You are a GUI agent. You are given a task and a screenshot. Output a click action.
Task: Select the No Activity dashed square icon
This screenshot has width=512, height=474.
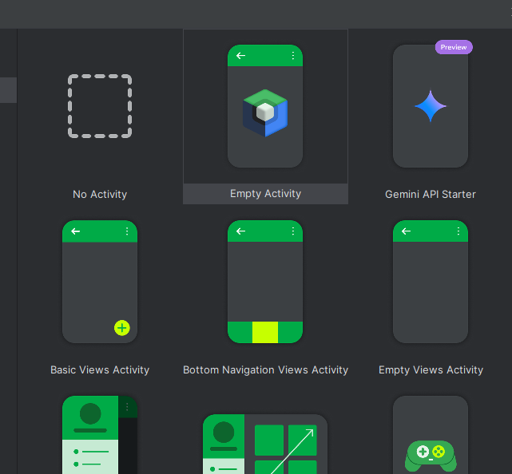click(x=100, y=106)
